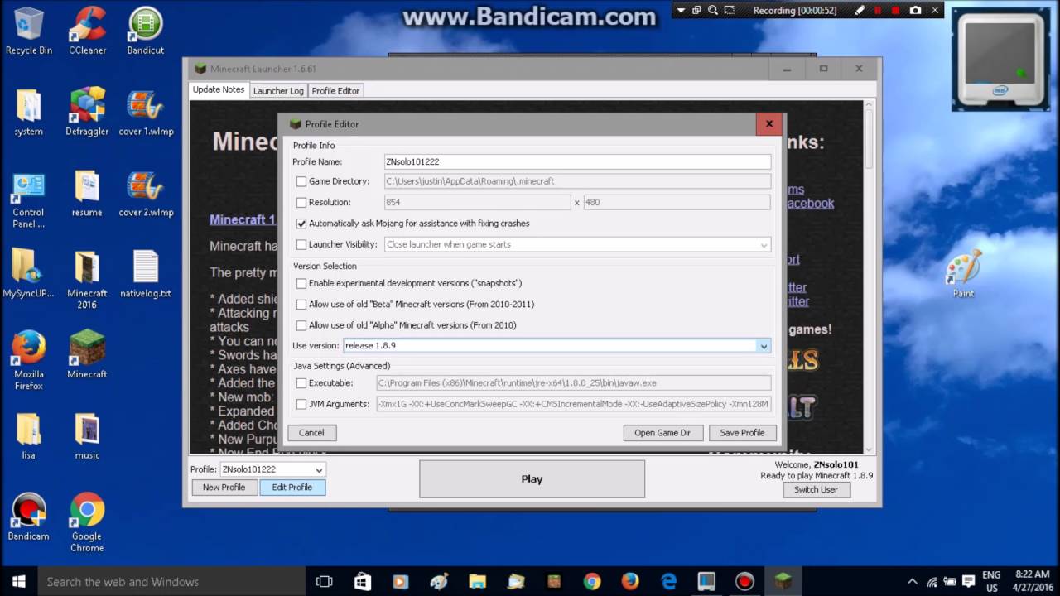
Task: Pause the Bandicam recording
Action: [x=879, y=10]
